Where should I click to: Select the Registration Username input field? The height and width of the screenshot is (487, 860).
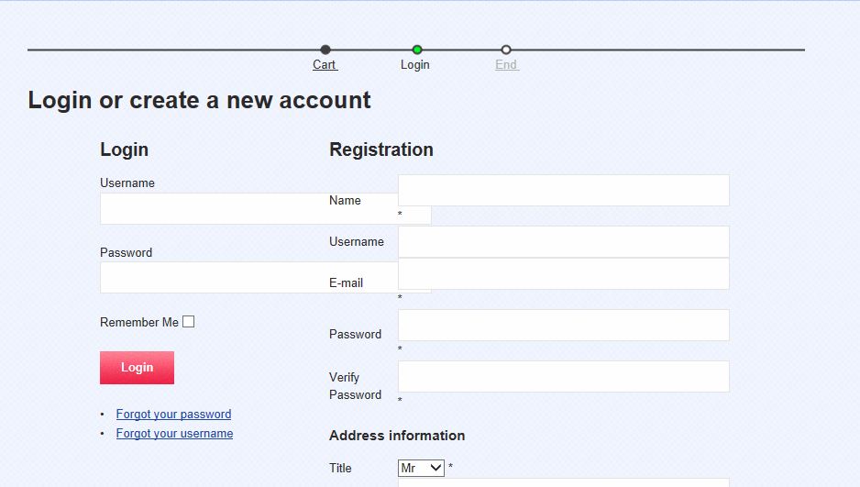563,241
